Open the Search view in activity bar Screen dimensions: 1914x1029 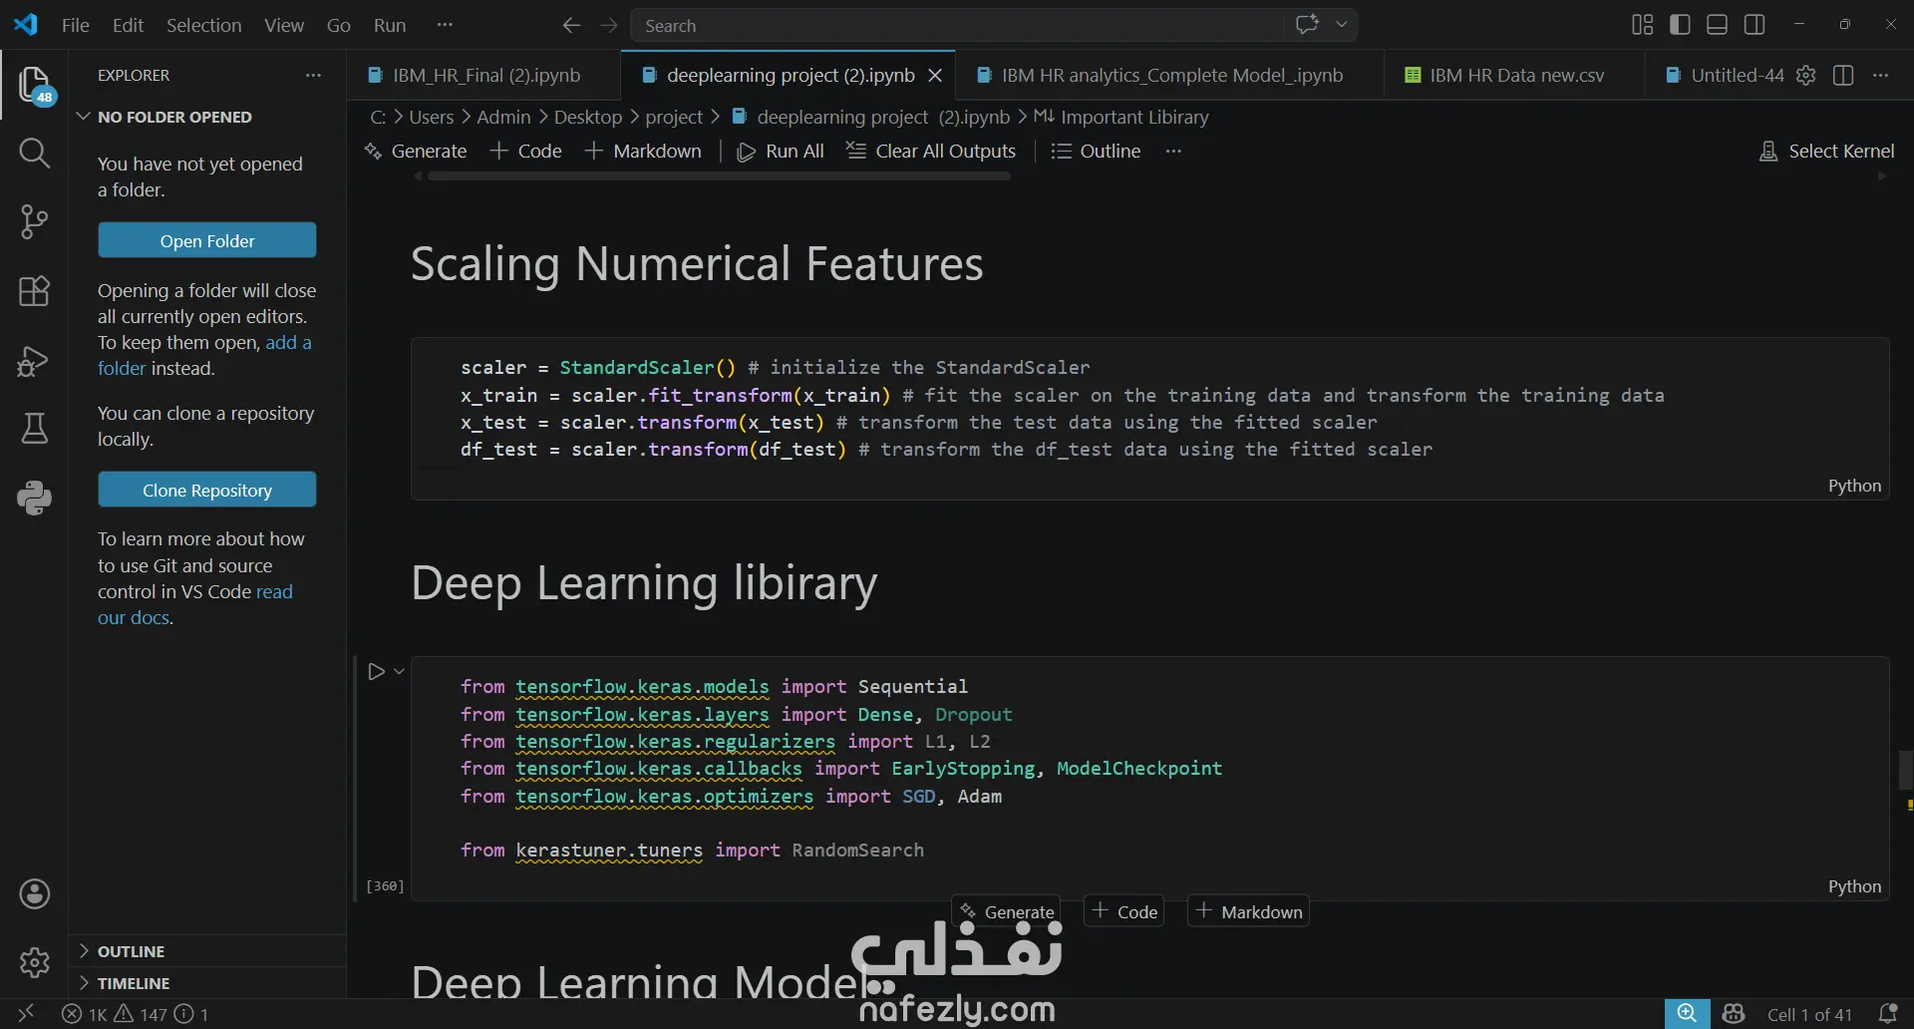tap(34, 153)
